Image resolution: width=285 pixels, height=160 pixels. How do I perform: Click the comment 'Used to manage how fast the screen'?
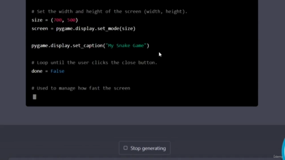[81, 88]
